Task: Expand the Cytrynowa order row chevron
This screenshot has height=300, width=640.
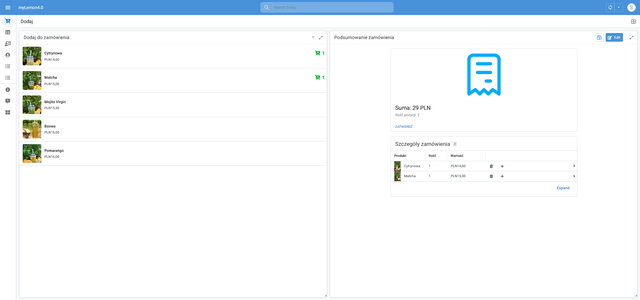Action: point(574,166)
